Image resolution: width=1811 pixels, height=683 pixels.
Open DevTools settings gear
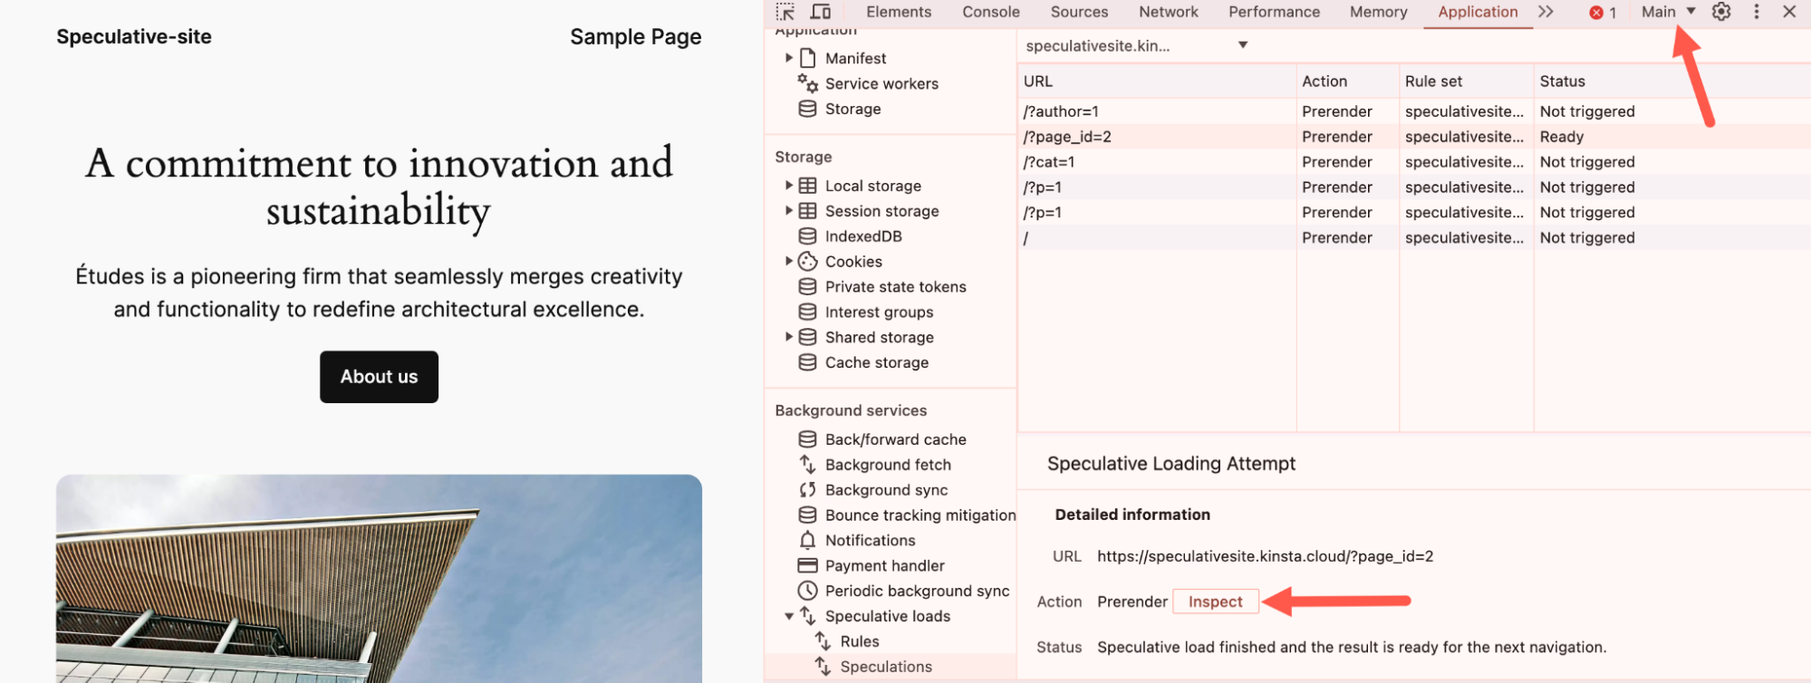tap(1721, 12)
